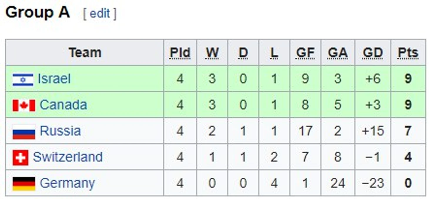Click the GD column header abbreviation
The height and width of the screenshot is (199, 429).
click(x=373, y=53)
